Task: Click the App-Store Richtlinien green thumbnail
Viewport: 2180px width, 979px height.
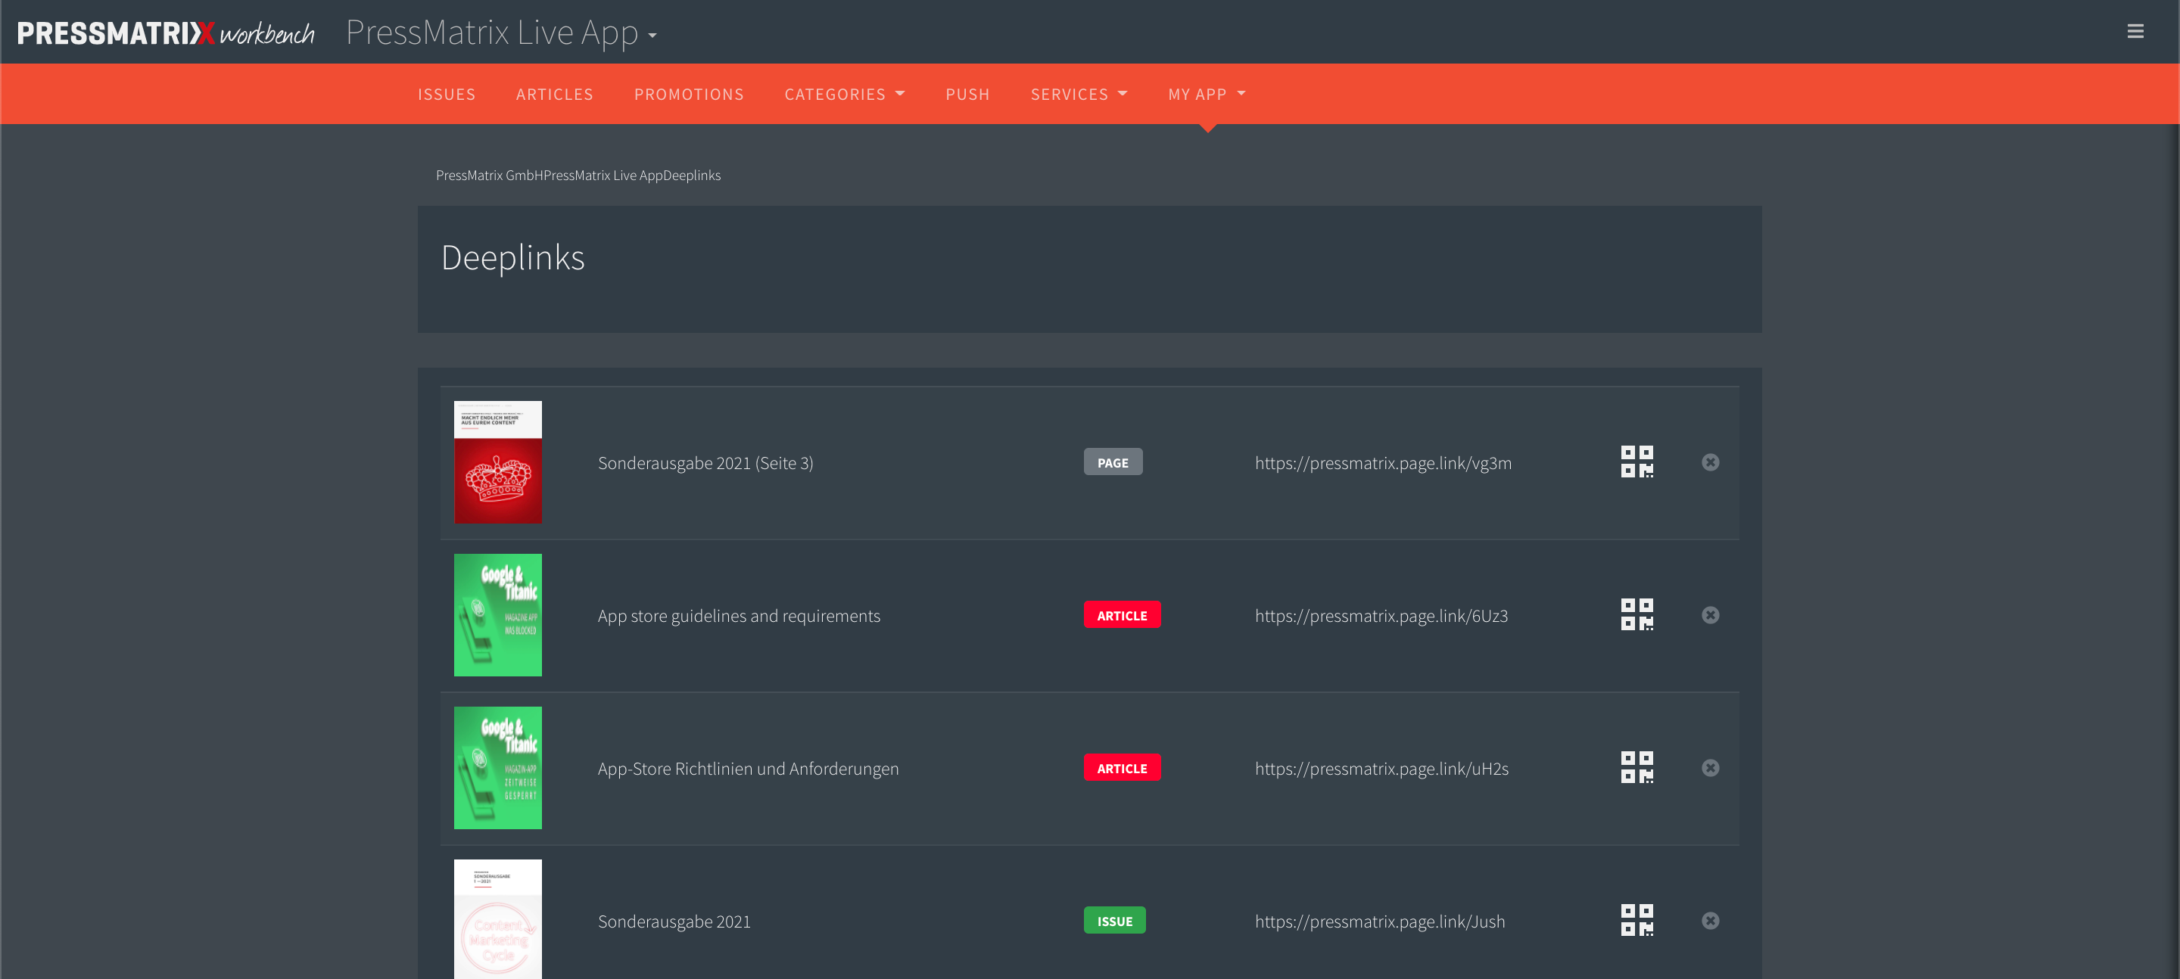Action: click(497, 767)
